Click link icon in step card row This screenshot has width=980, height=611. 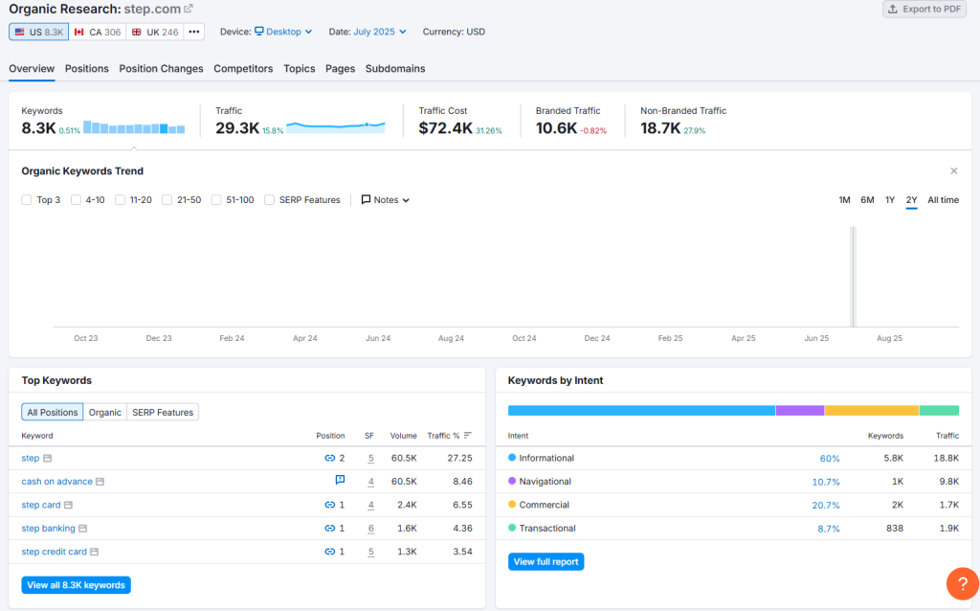(x=330, y=505)
